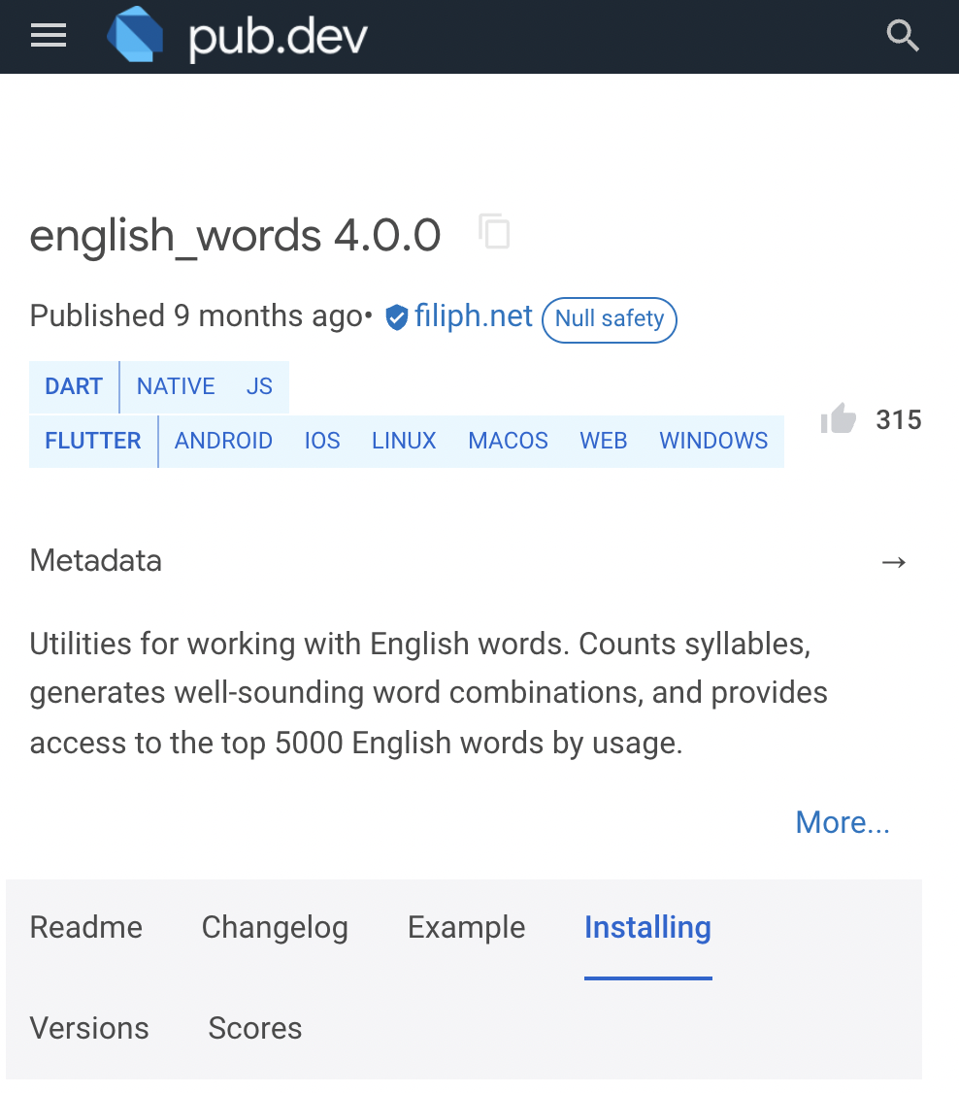Switch to the Changelog tab

coord(275,928)
